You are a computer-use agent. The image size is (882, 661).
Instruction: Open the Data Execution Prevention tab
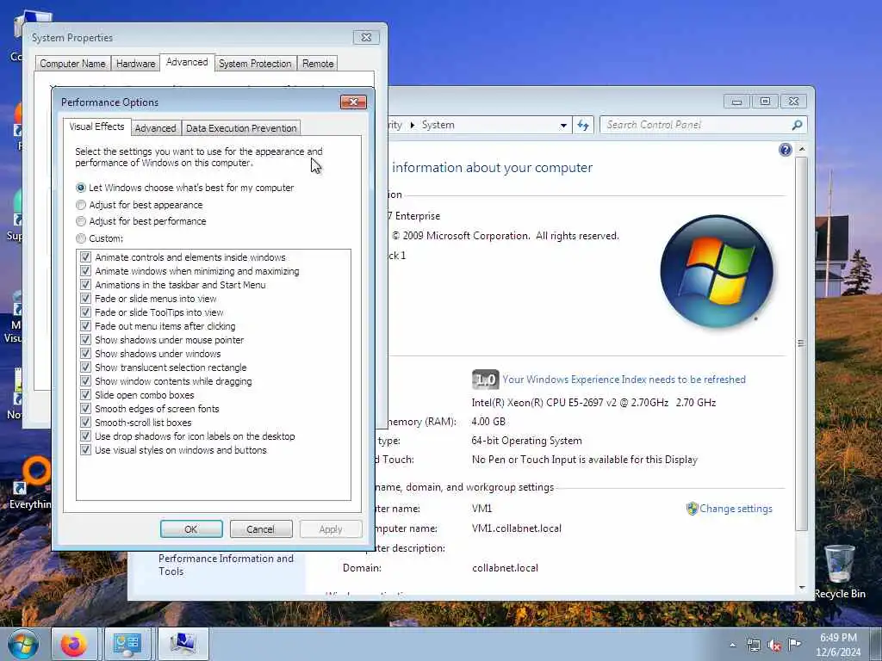241,128
